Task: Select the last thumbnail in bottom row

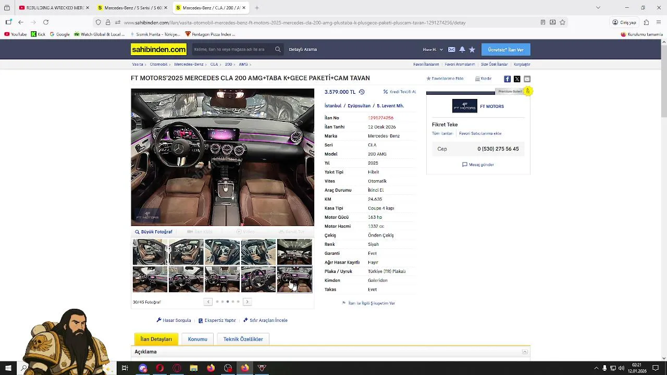Action: click(294, 280)
